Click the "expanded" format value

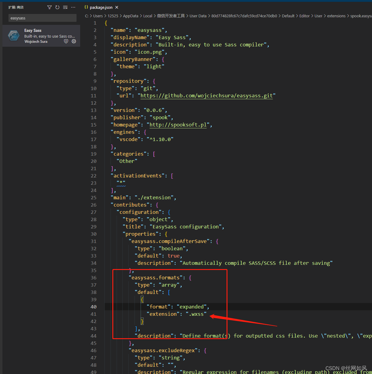192,307
